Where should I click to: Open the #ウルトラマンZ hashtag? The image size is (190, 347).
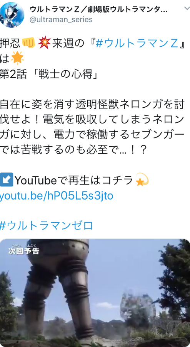coord(137,43)
